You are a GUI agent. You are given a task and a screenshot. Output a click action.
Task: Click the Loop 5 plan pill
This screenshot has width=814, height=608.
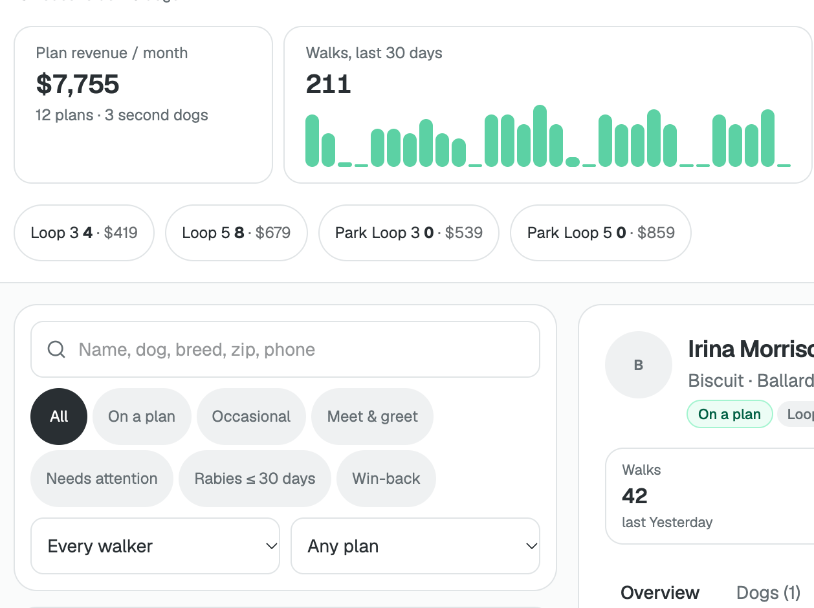click(x=236, y=233)
